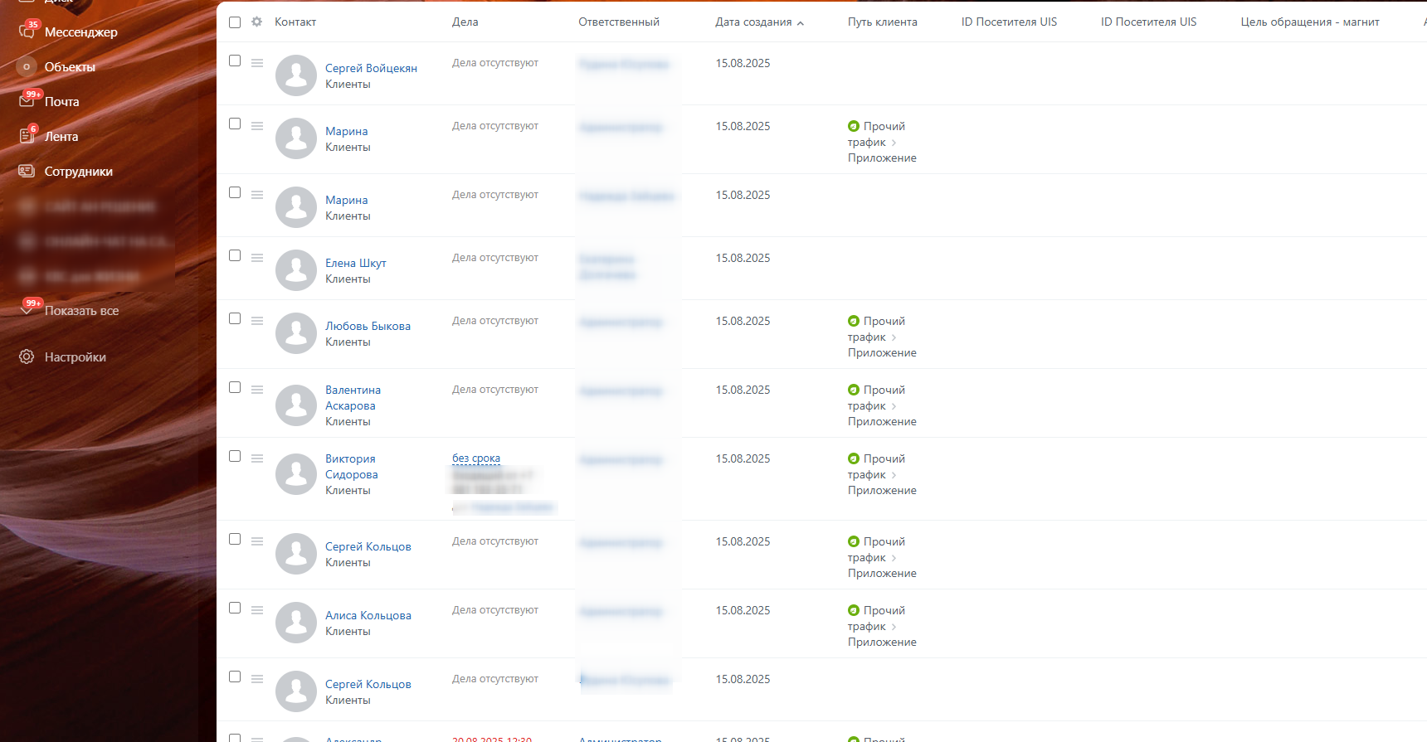
Task: Toggle the select-all checkbox in header
Action: [235, 22]
